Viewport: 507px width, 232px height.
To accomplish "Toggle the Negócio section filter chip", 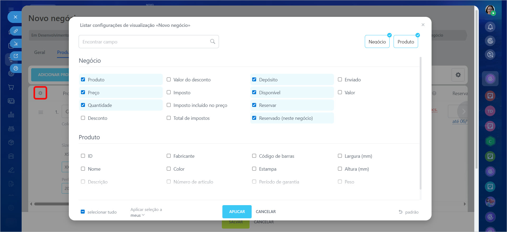I will [x=377, y=42].
